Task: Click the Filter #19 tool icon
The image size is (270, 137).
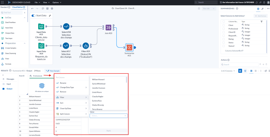Action: pos(86,45)
